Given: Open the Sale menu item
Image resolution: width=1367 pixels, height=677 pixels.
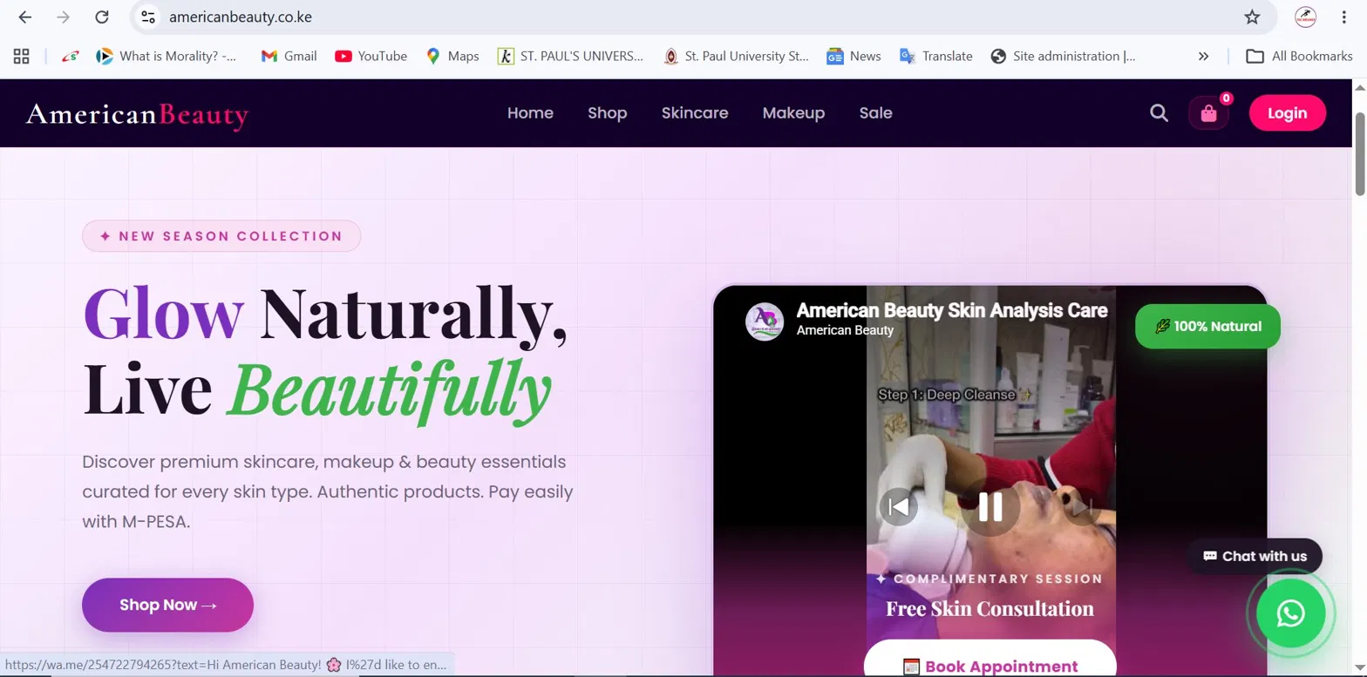Looking at the screenshot, I should (x=875, y=113).
